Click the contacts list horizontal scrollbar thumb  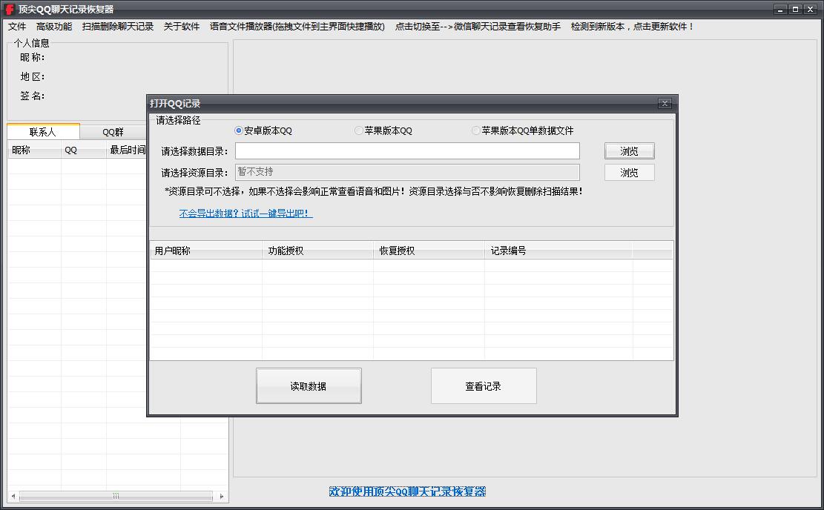(x=116, y=496)
